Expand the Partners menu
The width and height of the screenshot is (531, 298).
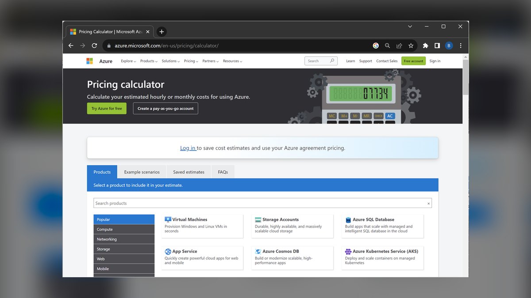pos(211,61)
